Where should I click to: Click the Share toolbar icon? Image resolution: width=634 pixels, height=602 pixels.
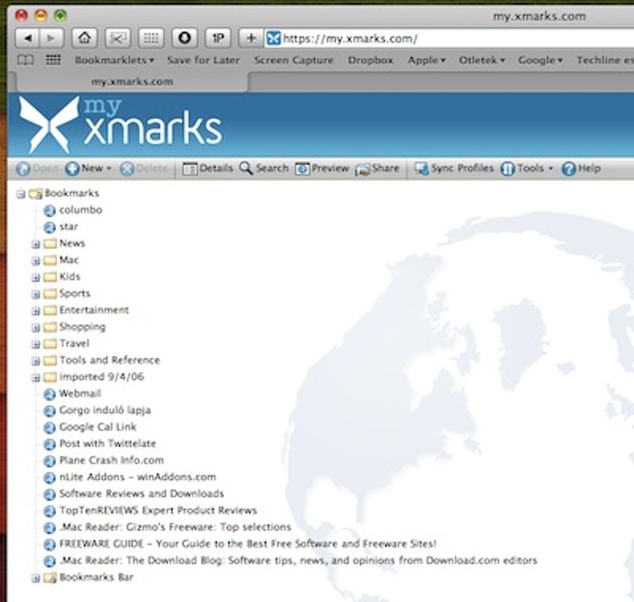(376, 168)
